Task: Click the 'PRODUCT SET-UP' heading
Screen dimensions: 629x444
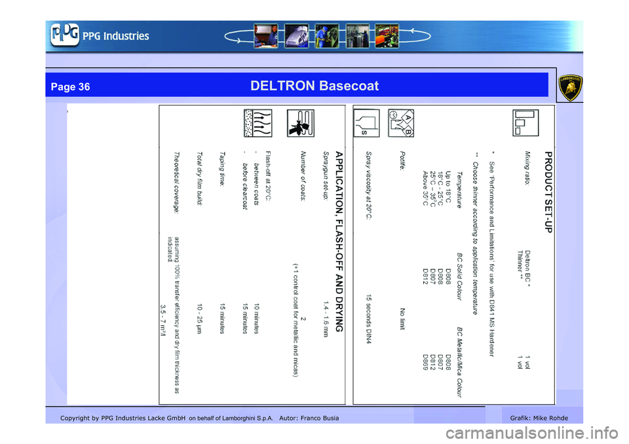Action: [x=548, y=192]
